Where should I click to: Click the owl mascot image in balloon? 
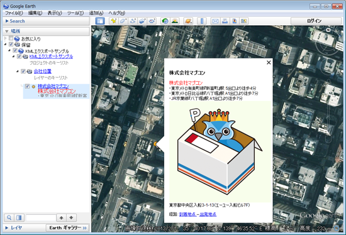click(220, 151)
